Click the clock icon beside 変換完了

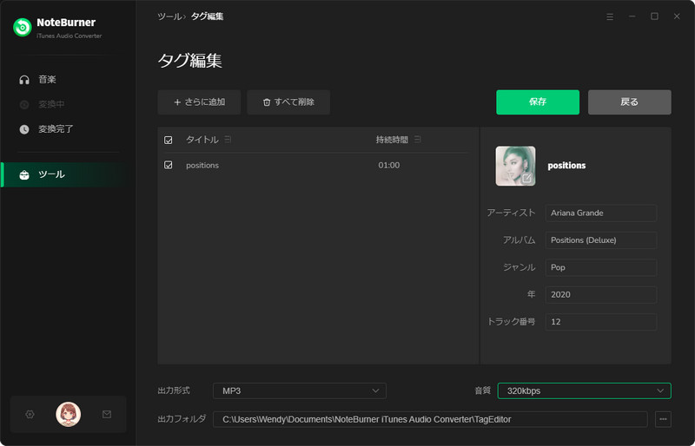tap(24, 129)
